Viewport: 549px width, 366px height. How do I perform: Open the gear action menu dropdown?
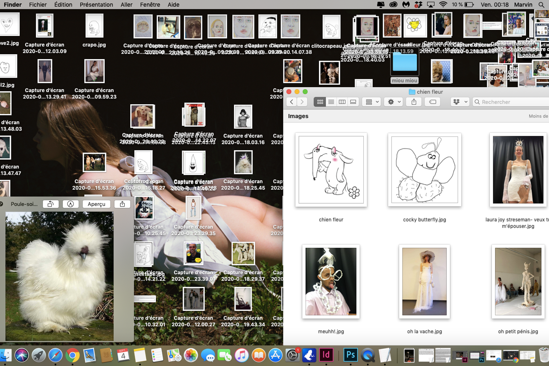point(394,102)
